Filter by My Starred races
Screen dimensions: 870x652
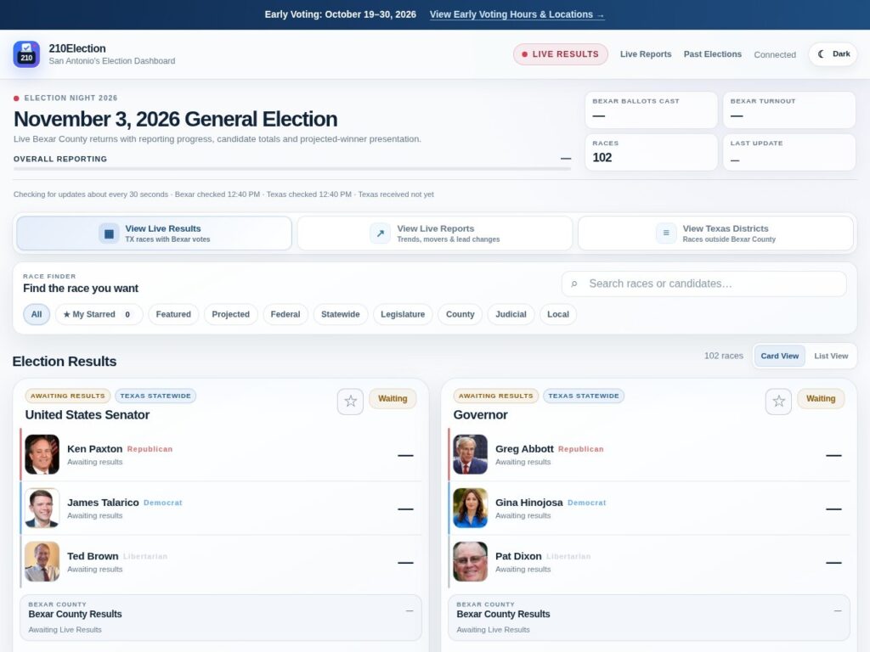tap(99, 314)
